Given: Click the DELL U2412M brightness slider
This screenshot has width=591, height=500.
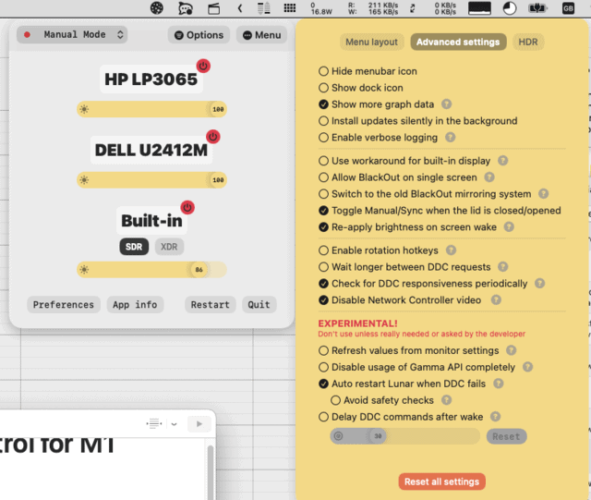Looking at the screenshot, I should coord(151,180).
